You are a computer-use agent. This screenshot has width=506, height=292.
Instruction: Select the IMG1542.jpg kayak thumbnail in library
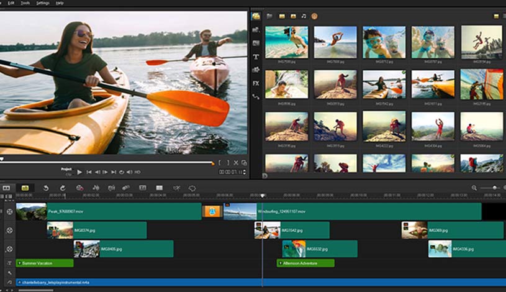tap(384, 84)
